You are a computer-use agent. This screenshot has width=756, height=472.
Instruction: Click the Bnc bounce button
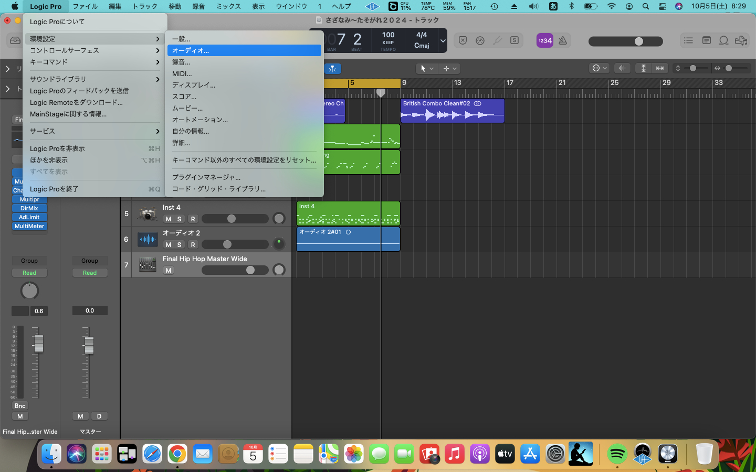[x=20, y=406]
